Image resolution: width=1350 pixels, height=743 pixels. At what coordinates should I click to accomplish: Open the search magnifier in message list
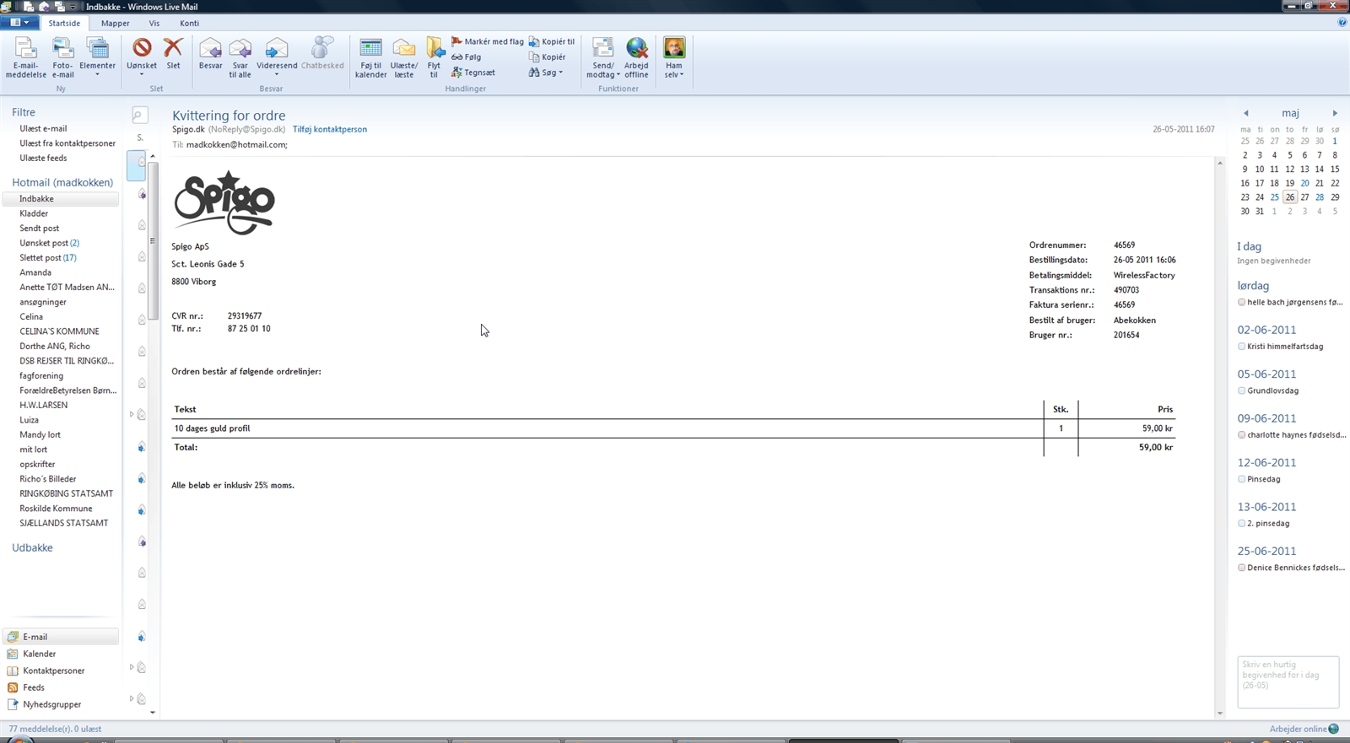click(139, 115)
